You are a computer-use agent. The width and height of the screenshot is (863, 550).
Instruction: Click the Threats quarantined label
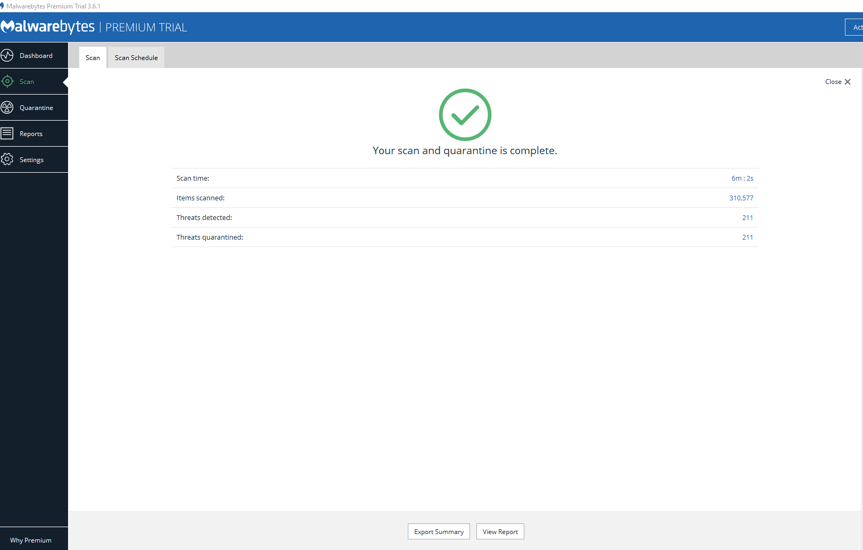tap(210, 237)
